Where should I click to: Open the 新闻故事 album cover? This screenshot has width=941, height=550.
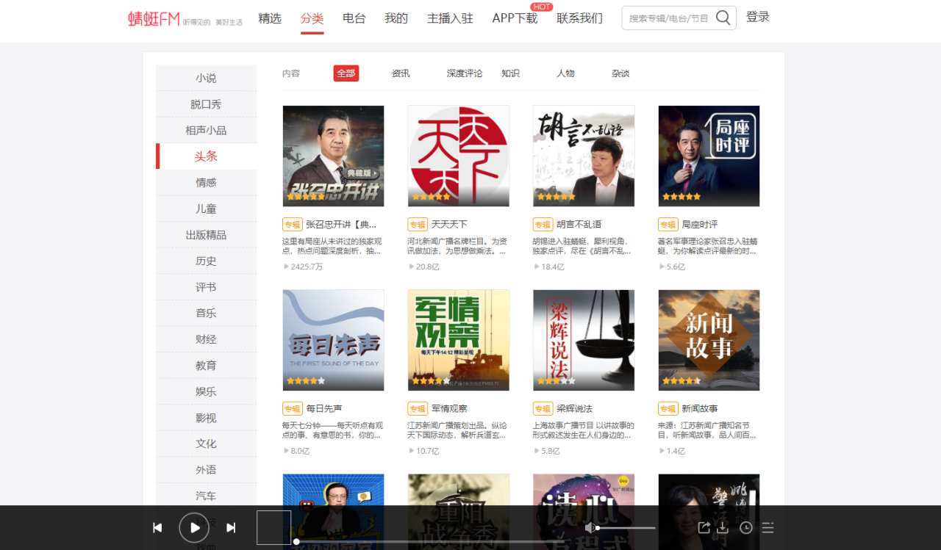709,340
